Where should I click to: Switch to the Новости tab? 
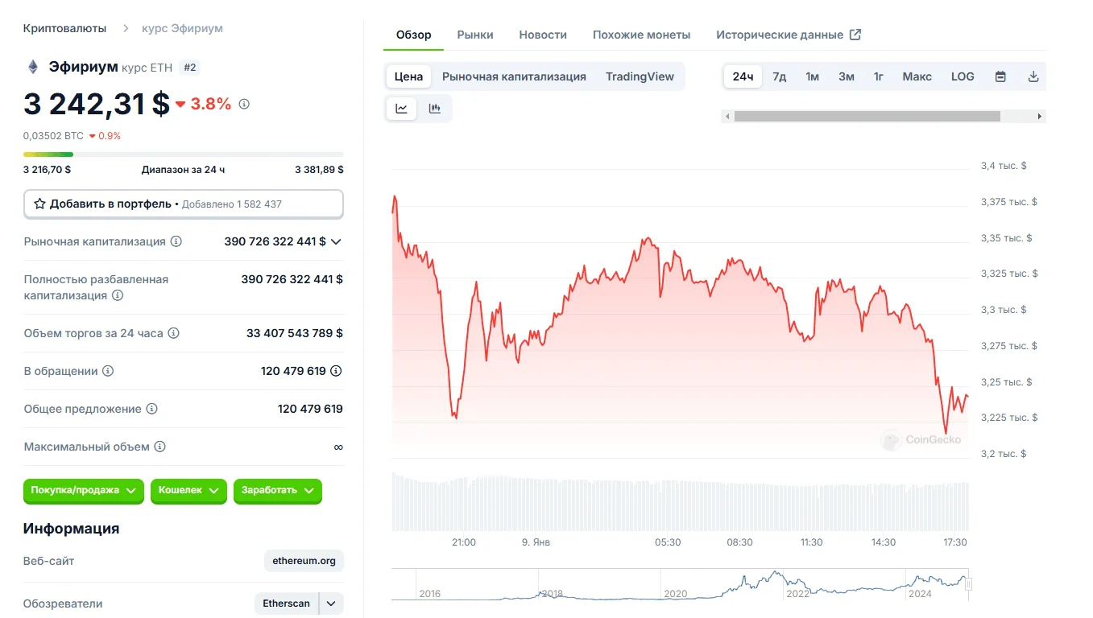[543, 35]
